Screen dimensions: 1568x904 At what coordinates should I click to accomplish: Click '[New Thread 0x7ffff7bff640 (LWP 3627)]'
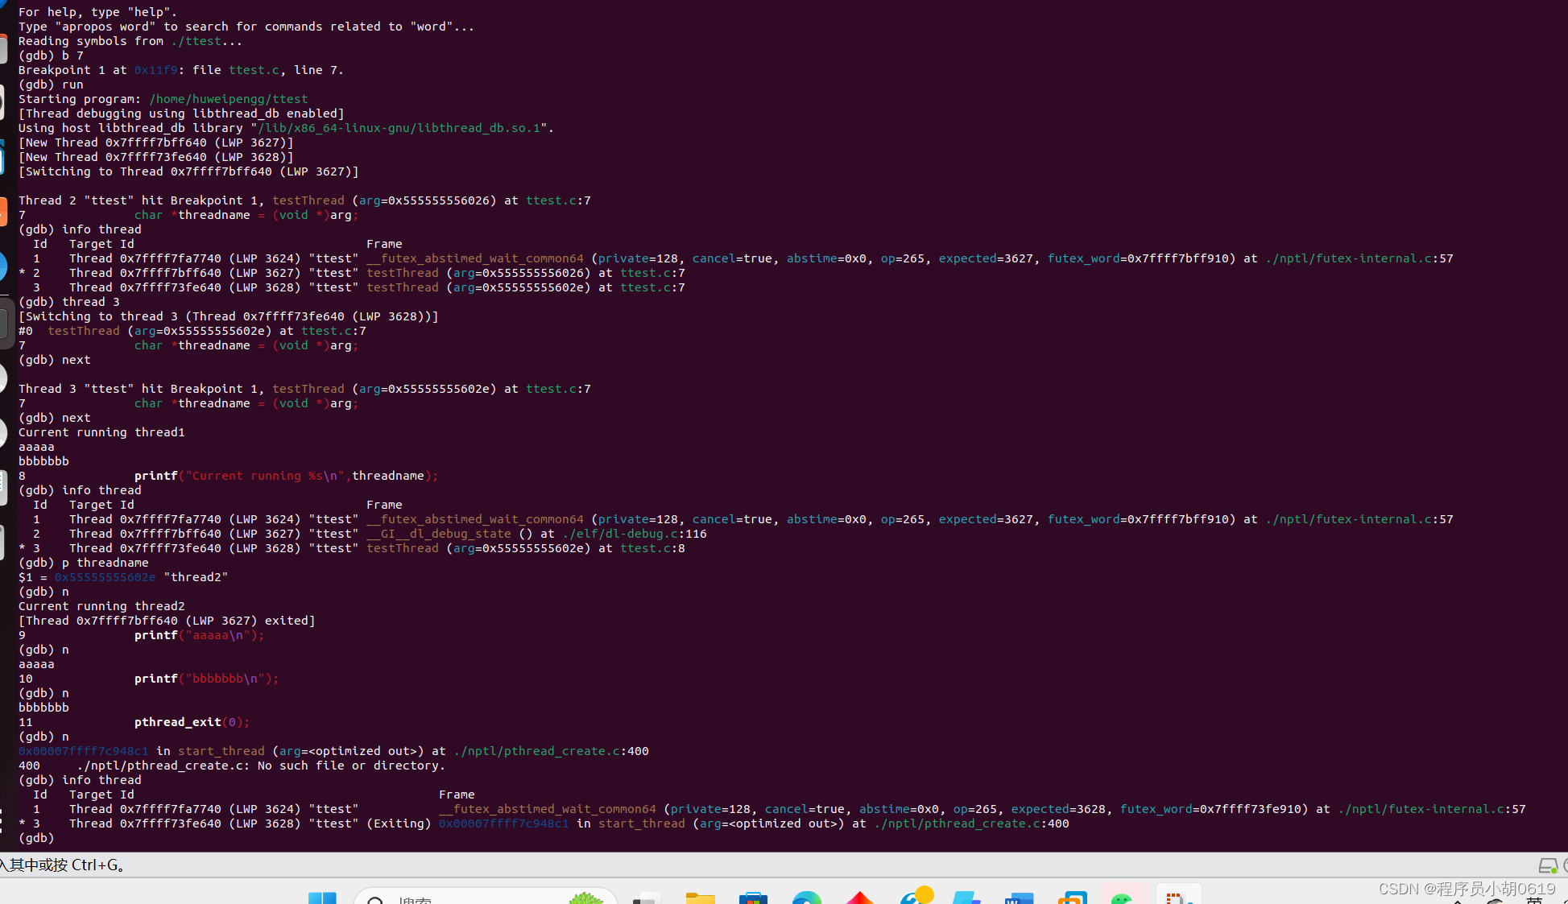click(155, 142)
